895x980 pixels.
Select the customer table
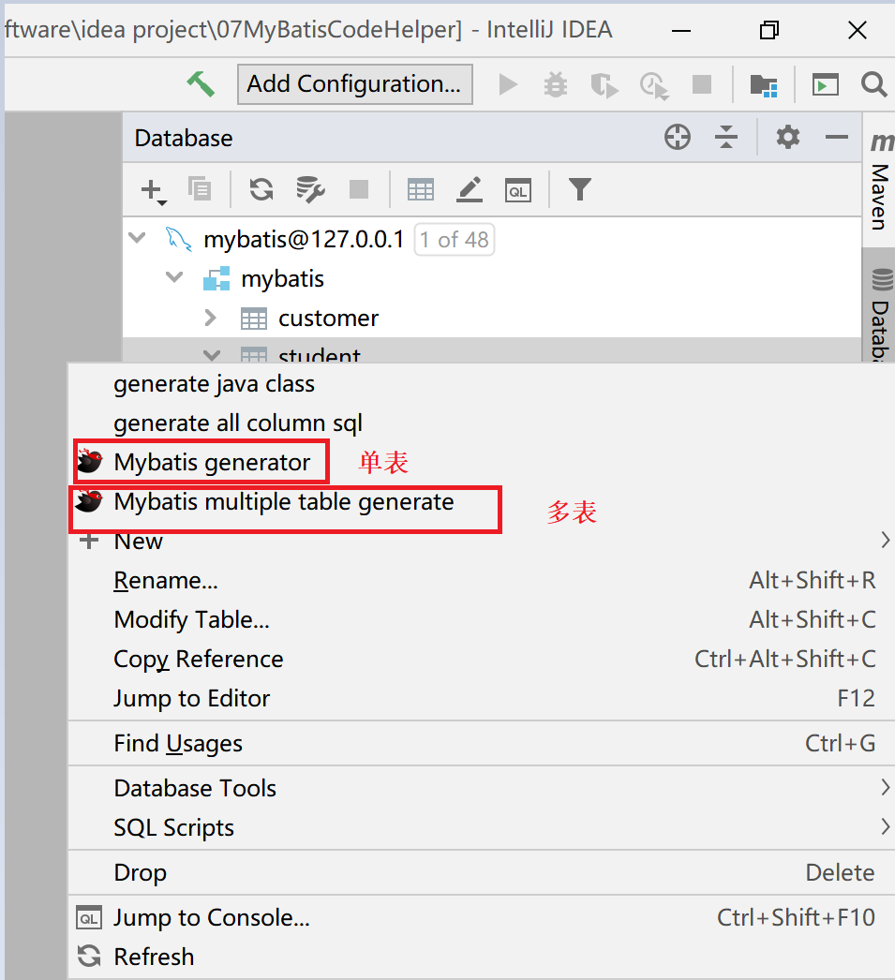(328, 319)
